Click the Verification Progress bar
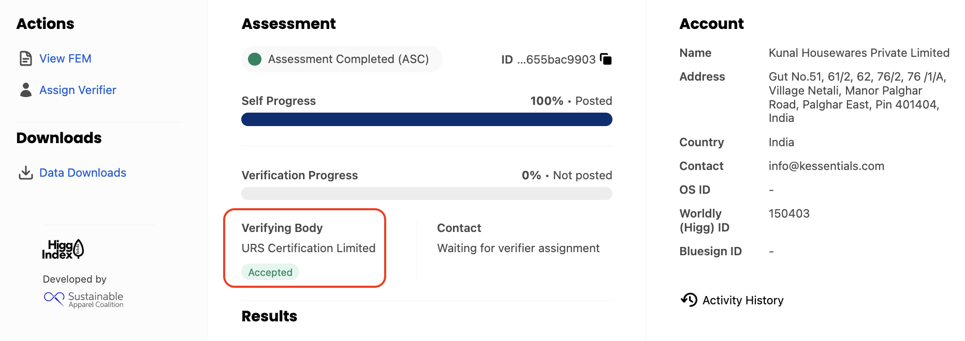965x341 pixels. coord(427,194)
